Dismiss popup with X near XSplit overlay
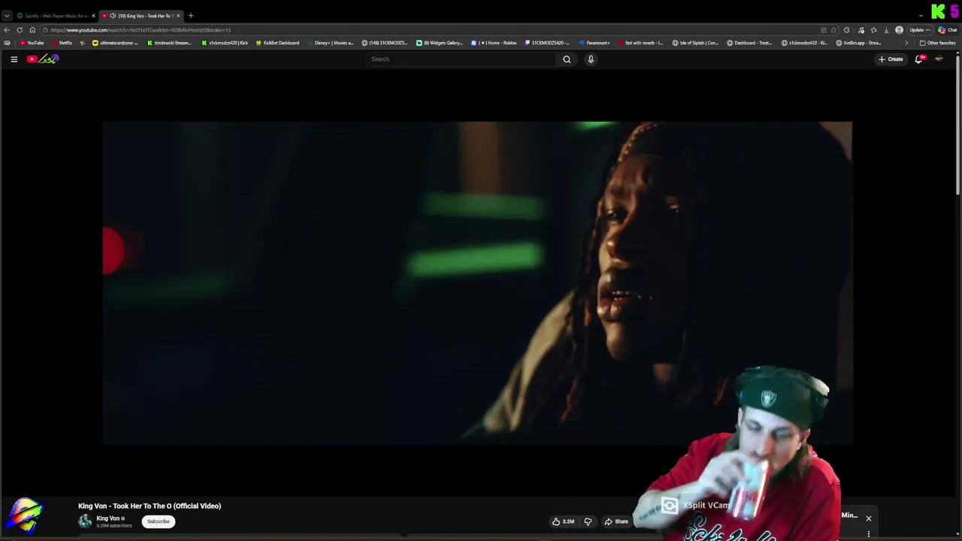This screenshot has height=541, width=962. pos(868,518)
